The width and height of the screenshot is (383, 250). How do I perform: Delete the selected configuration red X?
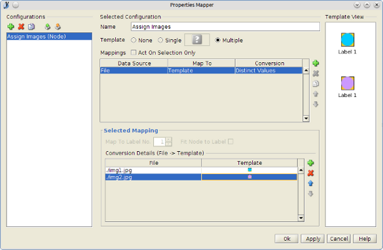coord(21,26)
